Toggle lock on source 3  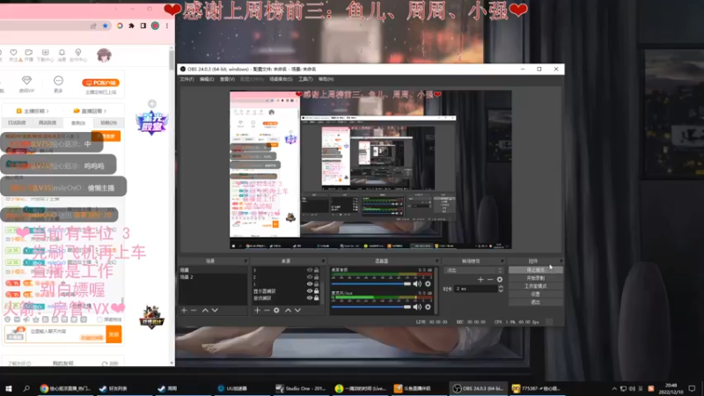tap(317, 270)
